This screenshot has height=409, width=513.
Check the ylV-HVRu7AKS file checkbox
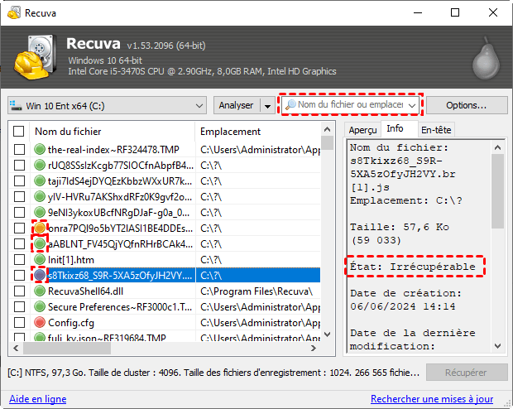19,196
